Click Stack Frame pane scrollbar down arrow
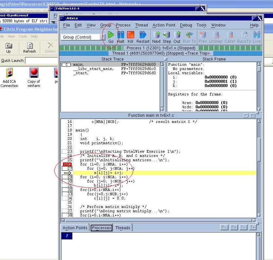Viewport: 273px width, 260px height. pos(259,109)
